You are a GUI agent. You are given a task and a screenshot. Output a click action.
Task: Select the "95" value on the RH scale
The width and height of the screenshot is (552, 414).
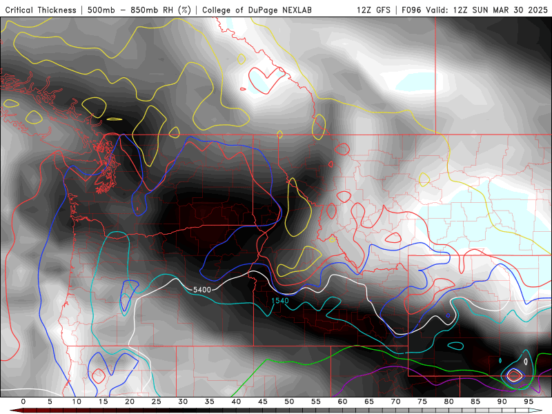pyautogui.click(x=529, y=402)
